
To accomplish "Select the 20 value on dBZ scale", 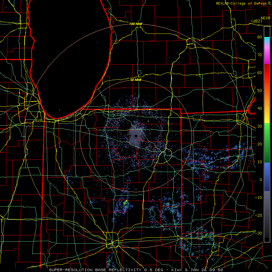I will click(x=260, y=144).
